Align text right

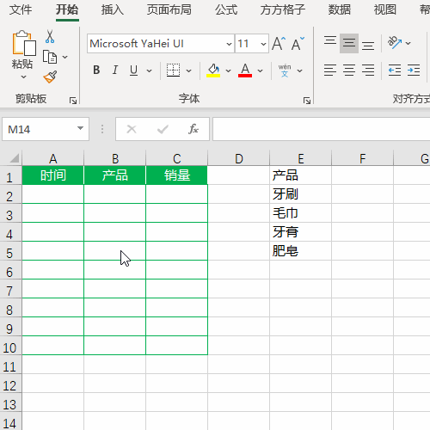click(368, 71)
